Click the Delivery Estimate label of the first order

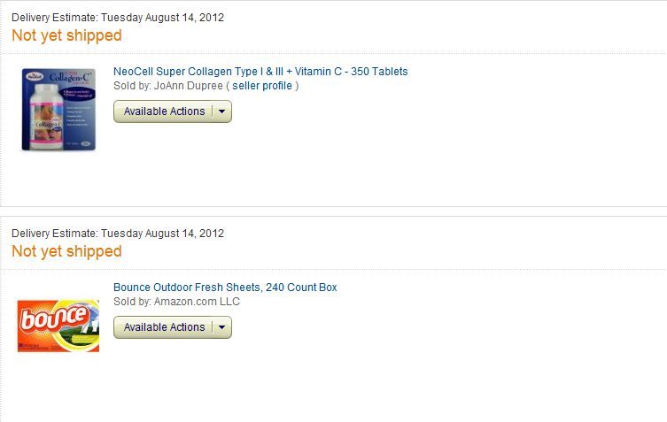click(x=54, y=18)
